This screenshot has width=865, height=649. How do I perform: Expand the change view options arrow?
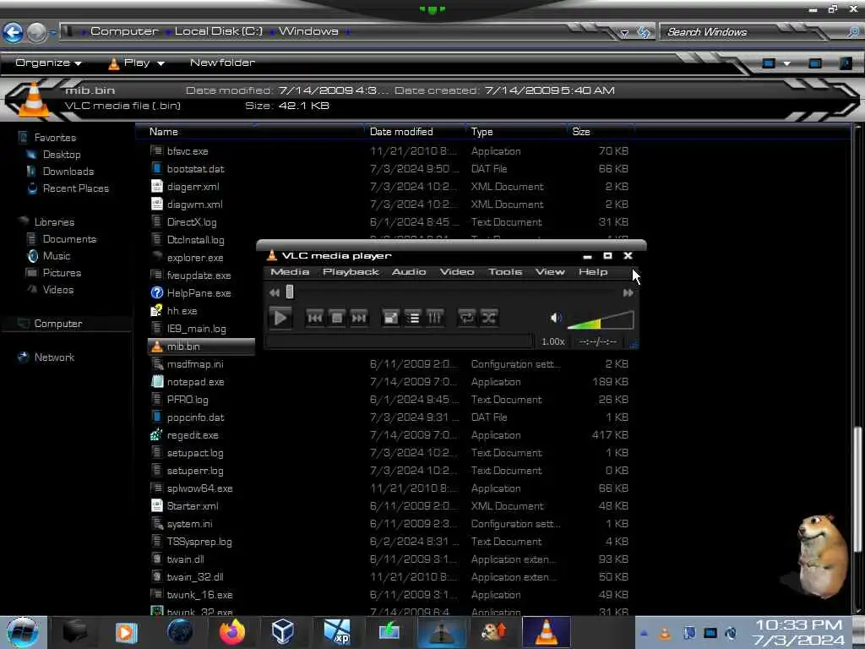point(787,63)
